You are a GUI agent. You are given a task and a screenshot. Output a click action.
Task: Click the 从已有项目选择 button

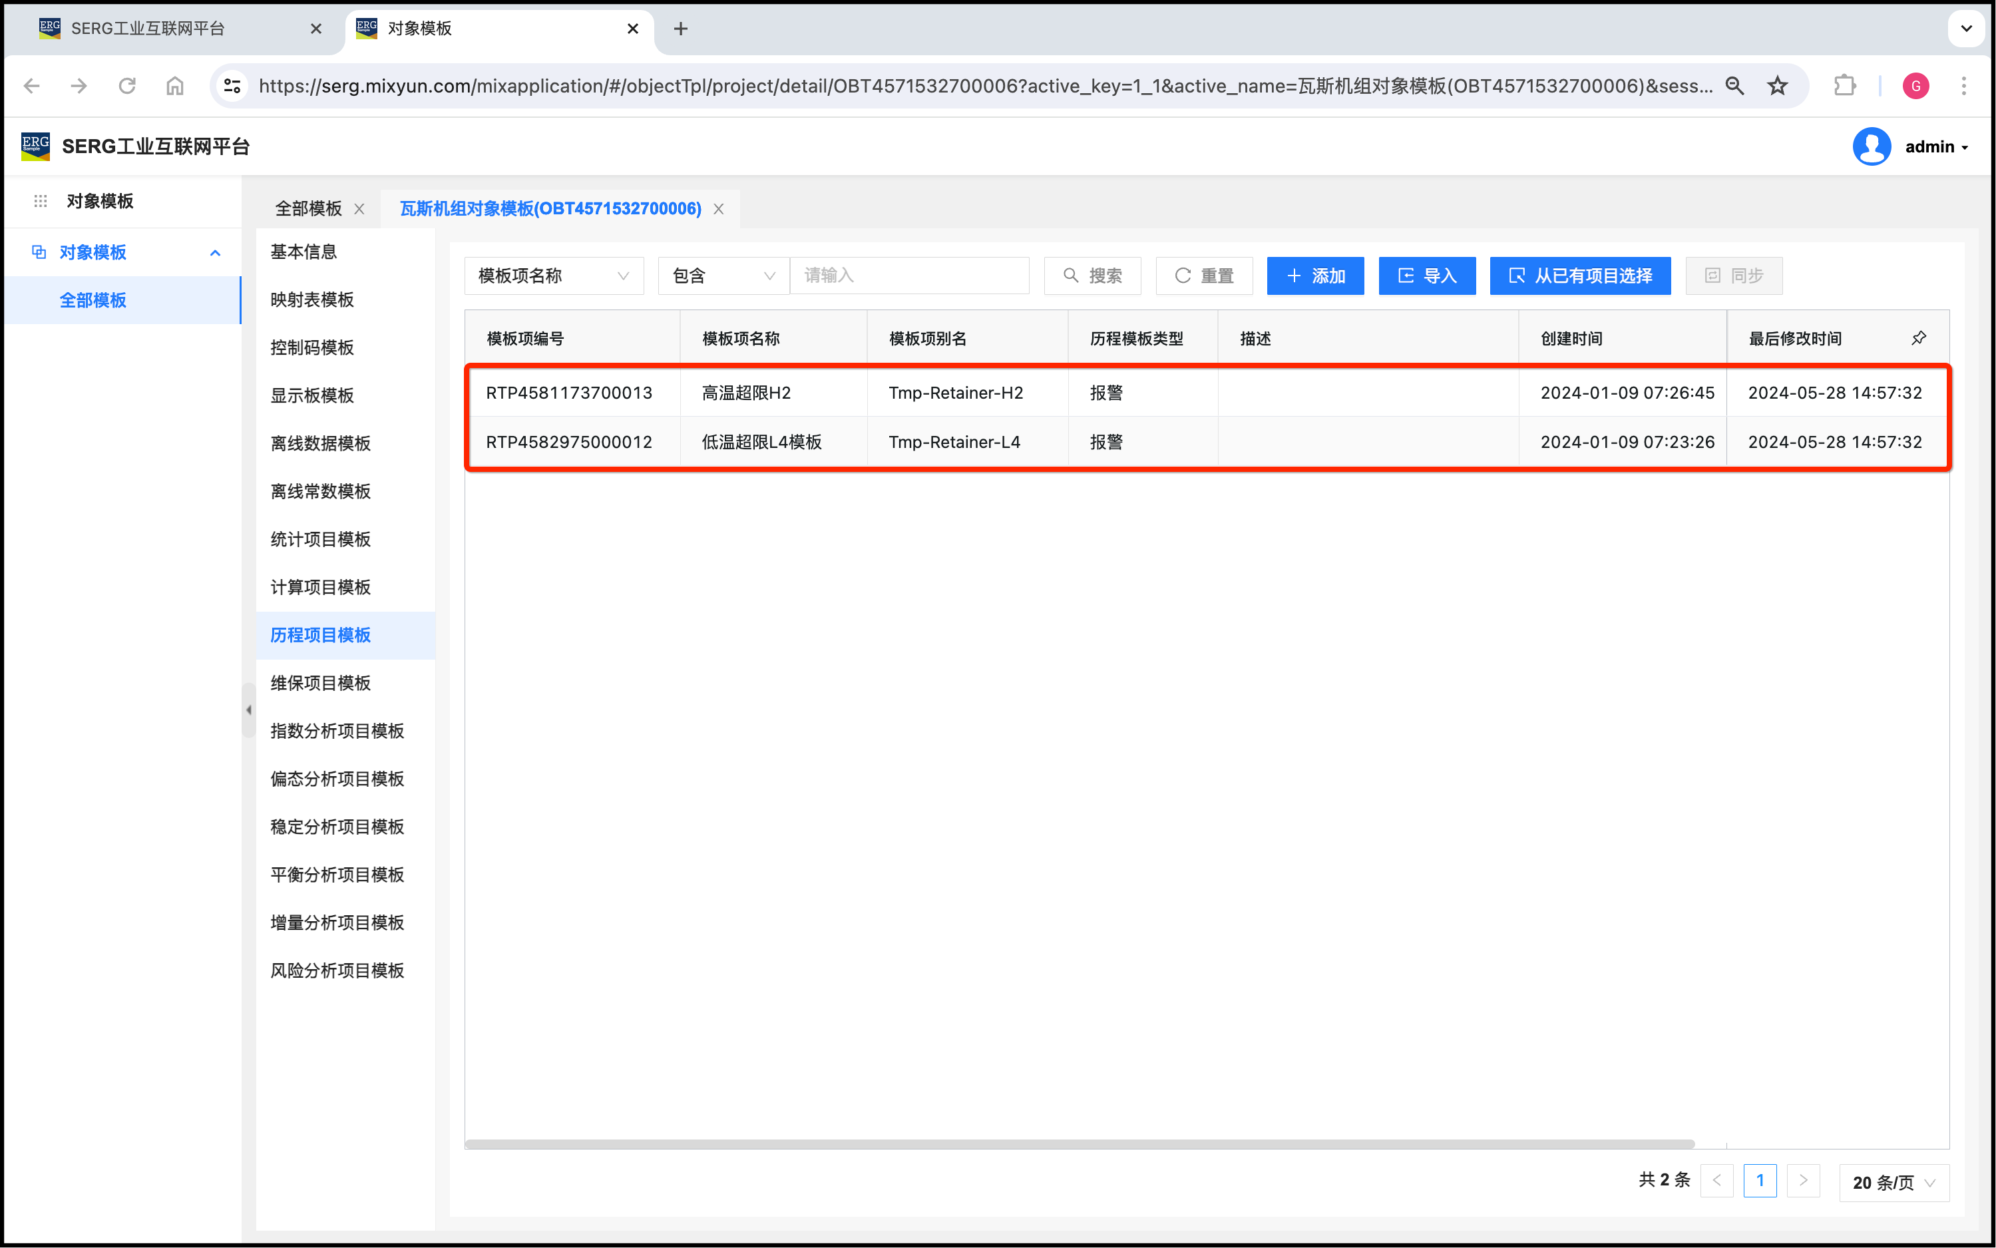(1579, 276)
